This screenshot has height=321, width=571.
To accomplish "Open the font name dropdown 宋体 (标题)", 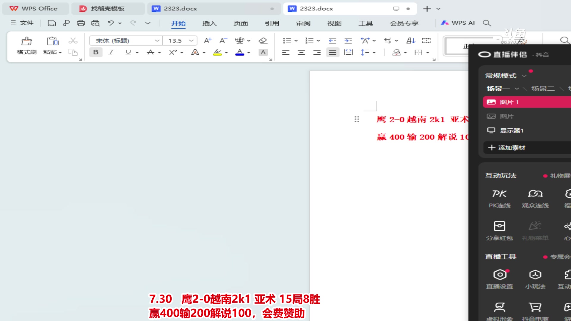I will (157, 40).
